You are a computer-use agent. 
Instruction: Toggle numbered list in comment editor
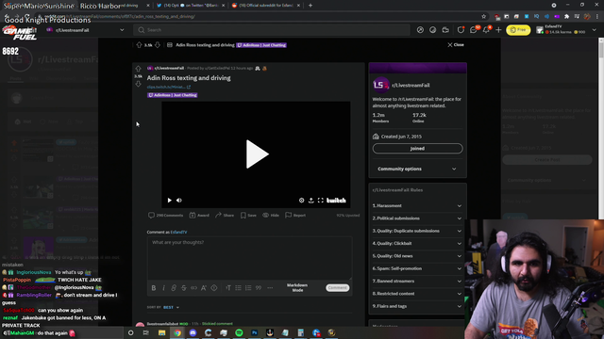(248, 288)
